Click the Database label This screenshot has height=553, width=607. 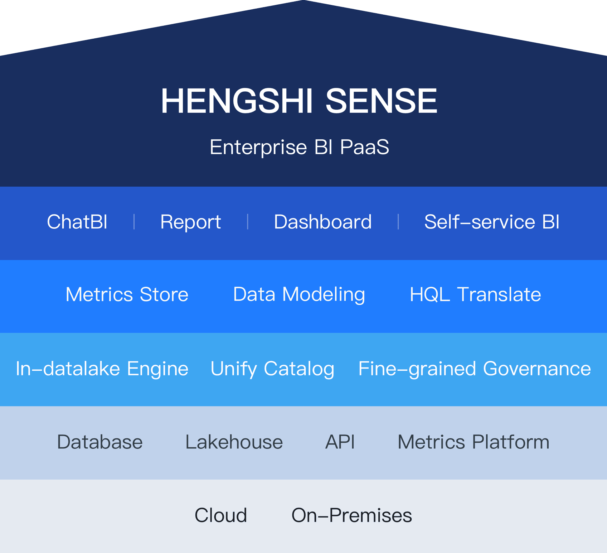(100, 442)
